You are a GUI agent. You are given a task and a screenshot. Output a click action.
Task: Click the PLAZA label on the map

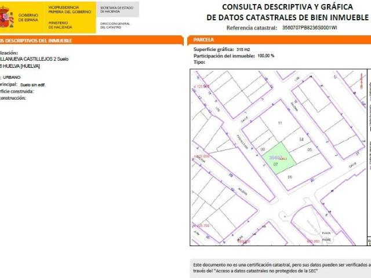pyautogui.click(x=326, y=233)
